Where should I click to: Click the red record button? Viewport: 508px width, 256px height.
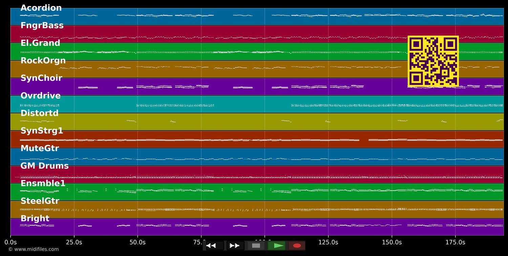[297, 246]
